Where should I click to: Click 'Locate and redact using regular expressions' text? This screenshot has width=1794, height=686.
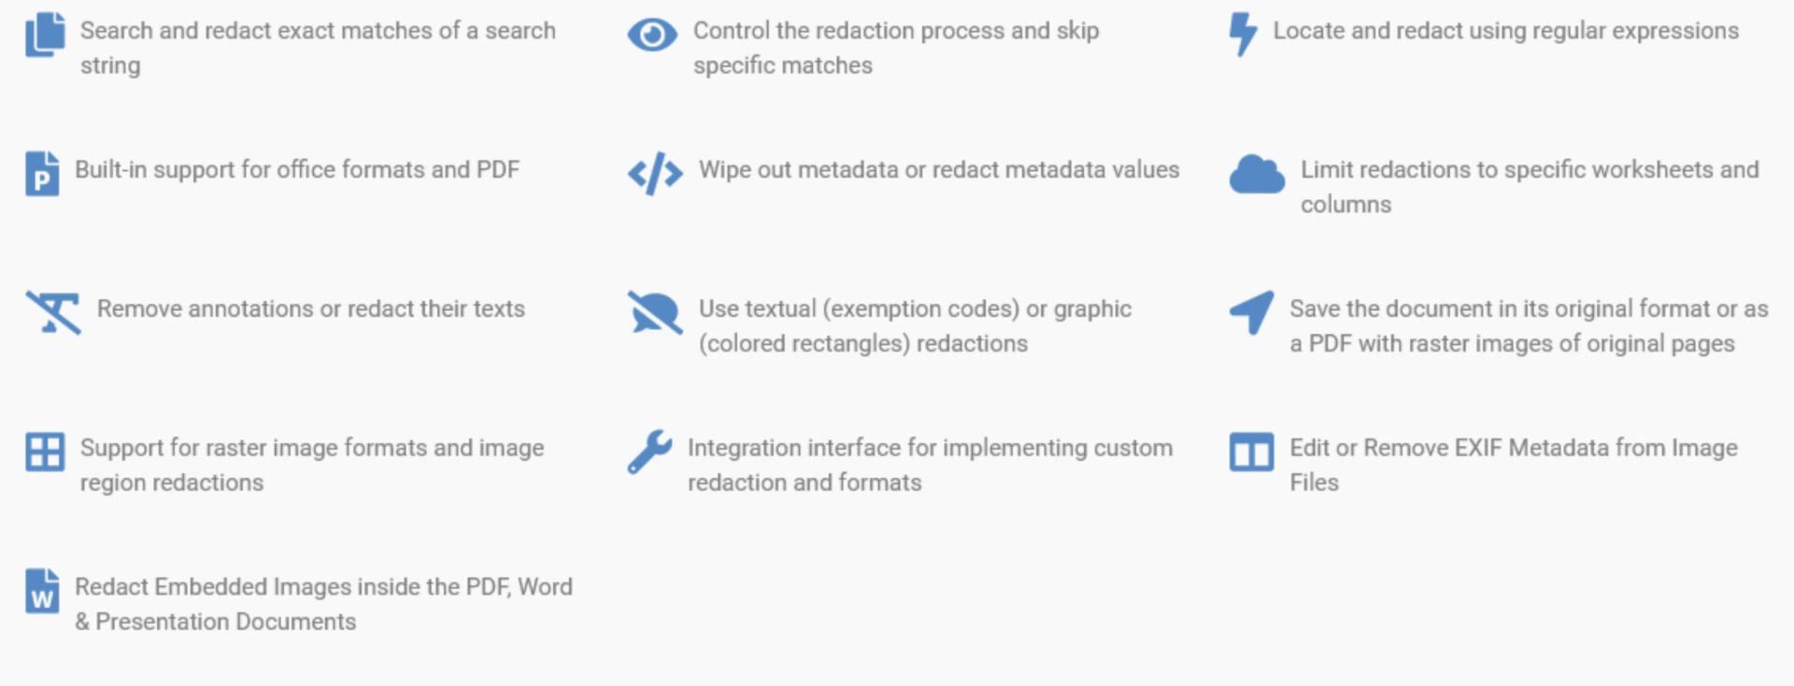[1505, 31]
